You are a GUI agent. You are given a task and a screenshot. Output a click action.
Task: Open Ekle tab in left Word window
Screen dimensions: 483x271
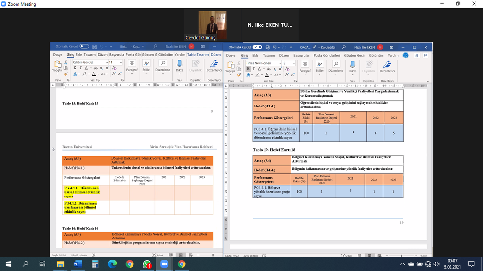click(x=79, y=55)
